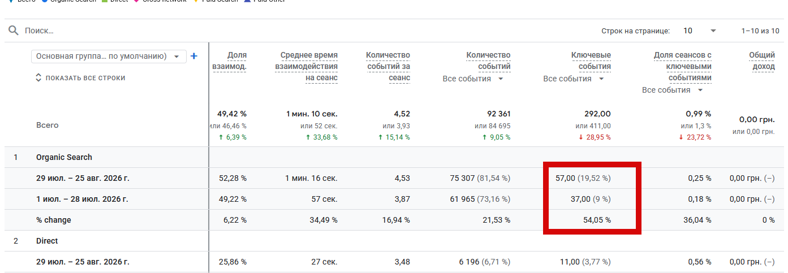The height and width of the screenshot is (273, 788).
Task: Select the rows per page value 10
Action: pos(687,31)
